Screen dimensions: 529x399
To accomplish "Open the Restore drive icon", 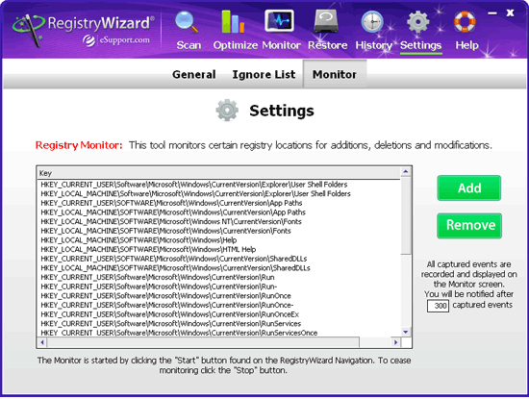I will point(325,21).
